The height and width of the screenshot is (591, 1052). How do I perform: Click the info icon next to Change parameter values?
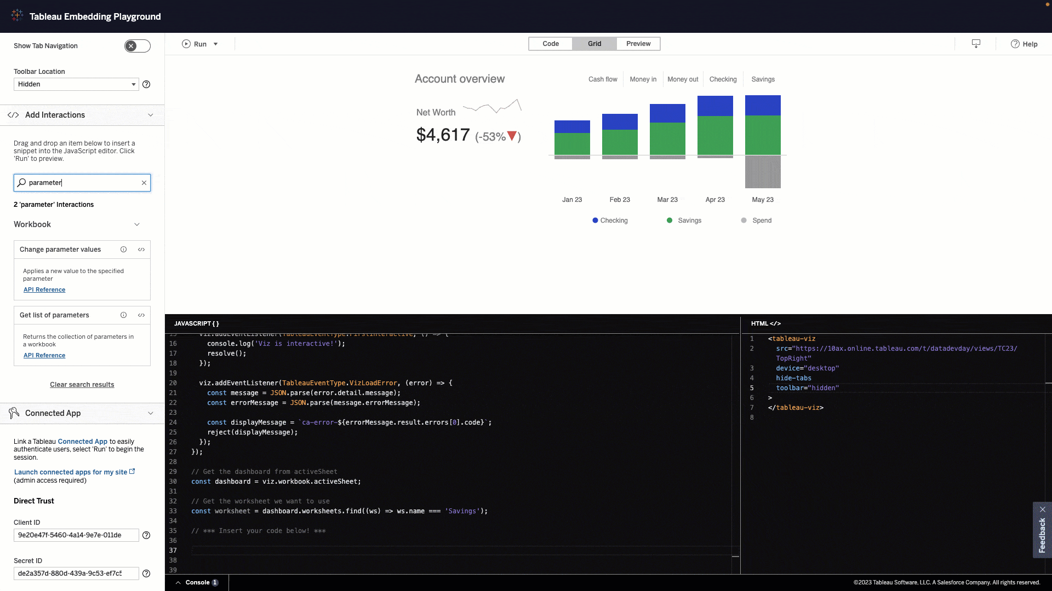123,249
